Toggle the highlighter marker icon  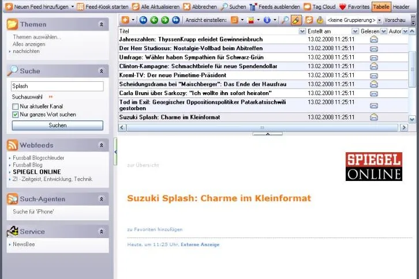[296, 20]
